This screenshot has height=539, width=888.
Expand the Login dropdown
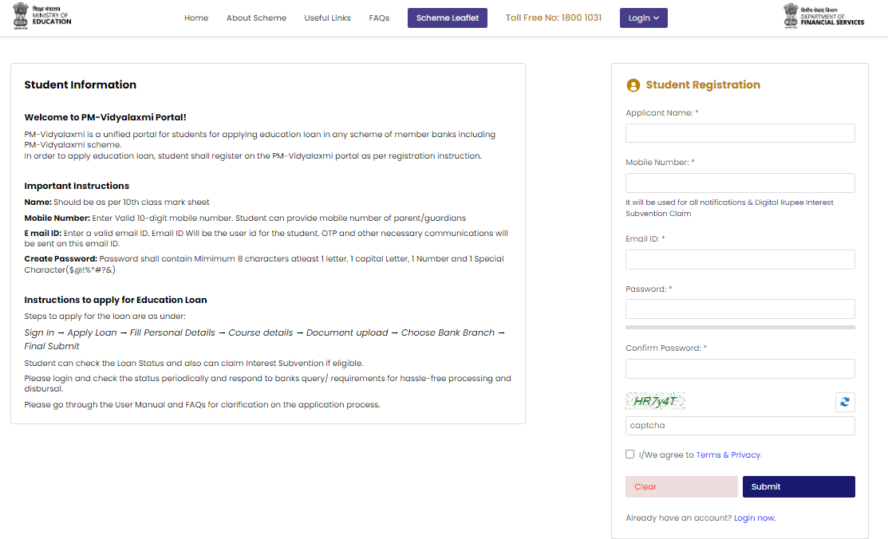(x=643, y=18)
